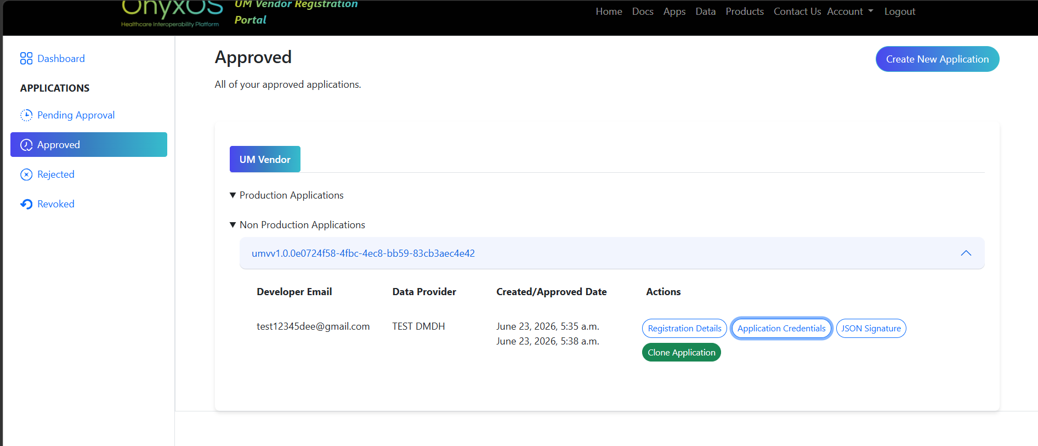Click the Revoked undo-arrow icon
Screen dimensions: 1038x446
coord(26,204)
